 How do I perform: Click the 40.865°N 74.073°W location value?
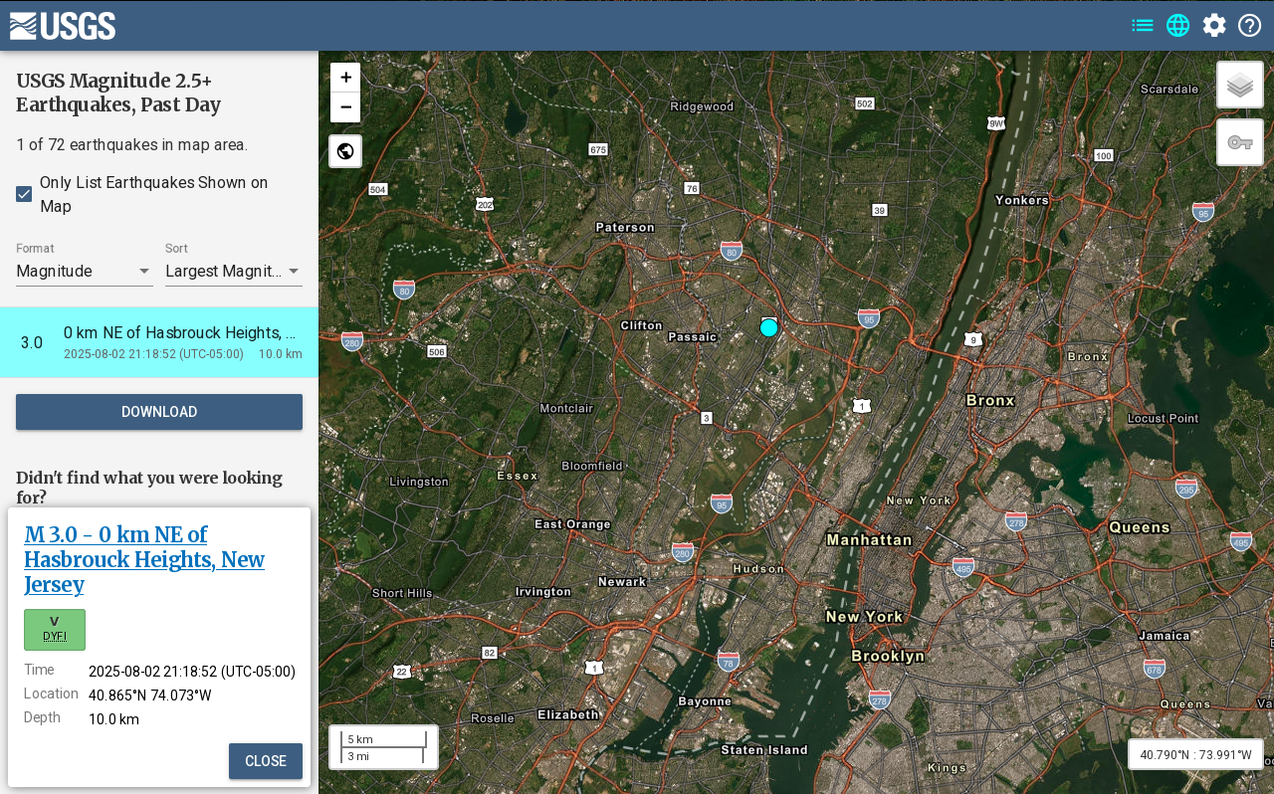click(150, 695)
